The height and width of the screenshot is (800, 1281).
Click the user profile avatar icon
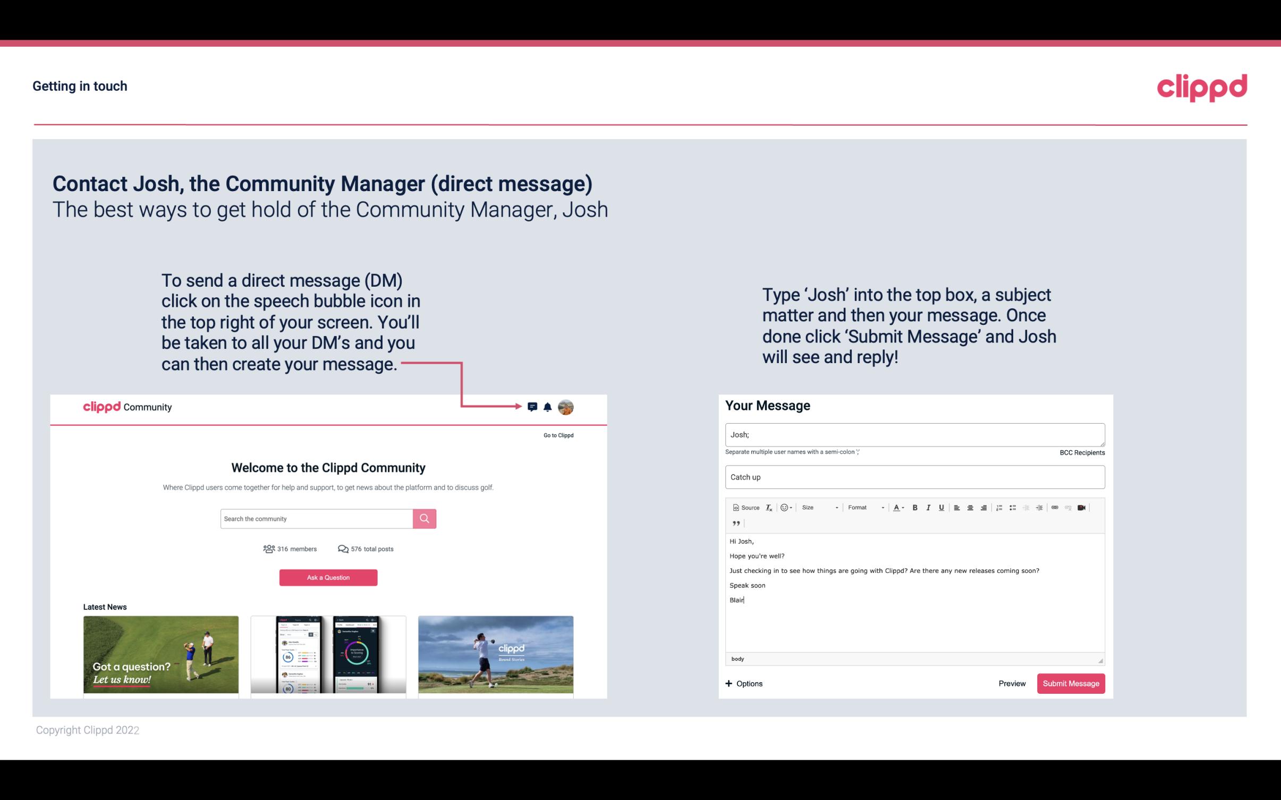(x=565, y=407)
